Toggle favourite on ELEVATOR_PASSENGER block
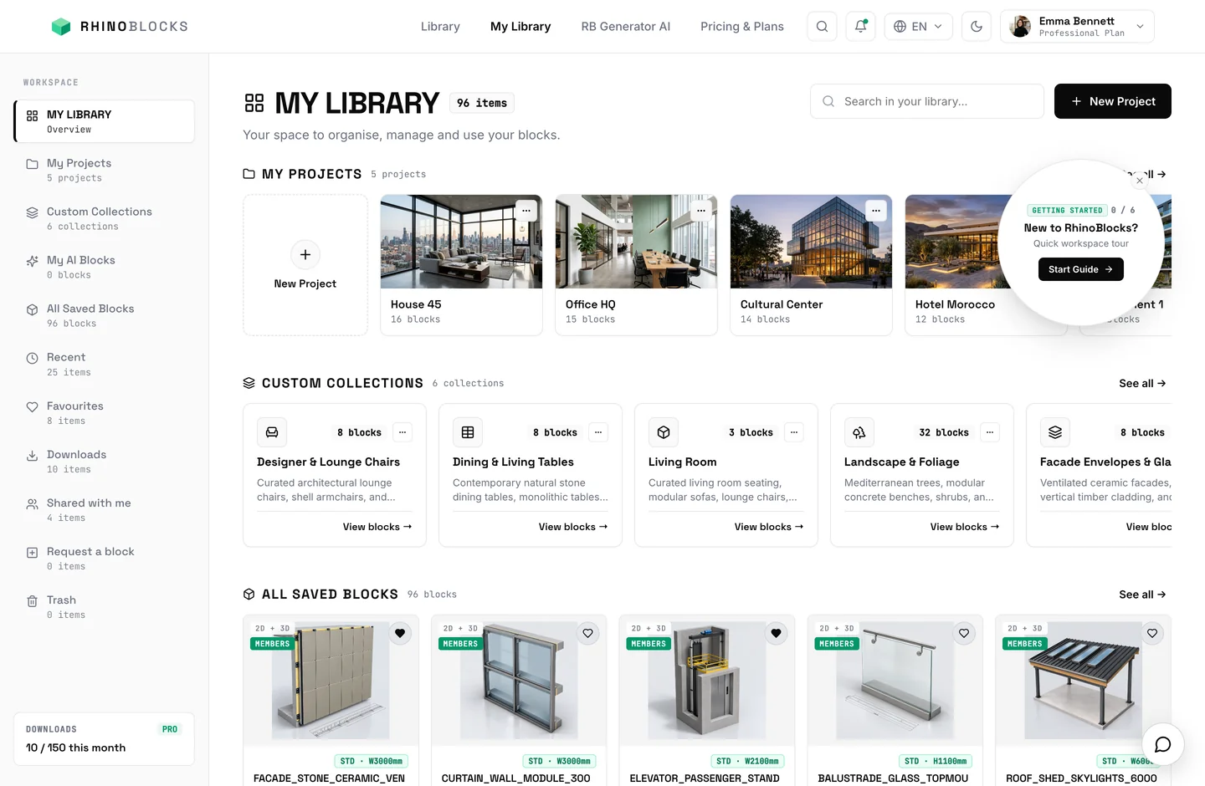This screenshot has width=1205, height=786. tap(777, 633)
